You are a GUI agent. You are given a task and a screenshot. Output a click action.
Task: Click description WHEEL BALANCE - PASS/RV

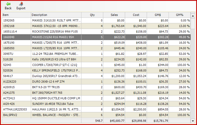[56, 115]
